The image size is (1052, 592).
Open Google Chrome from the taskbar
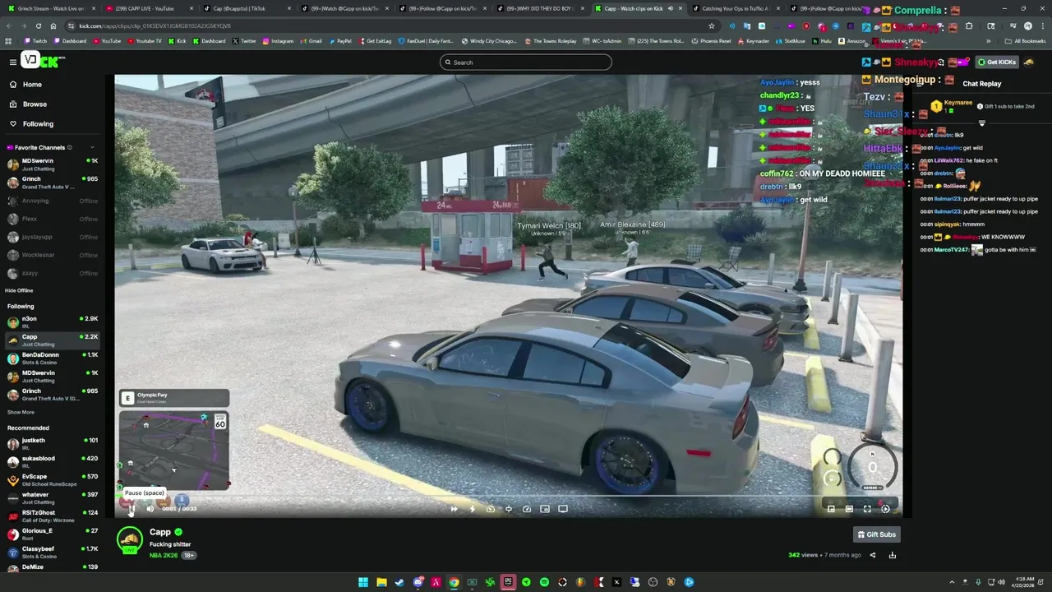pyautogui.click(x=454, y=582)
